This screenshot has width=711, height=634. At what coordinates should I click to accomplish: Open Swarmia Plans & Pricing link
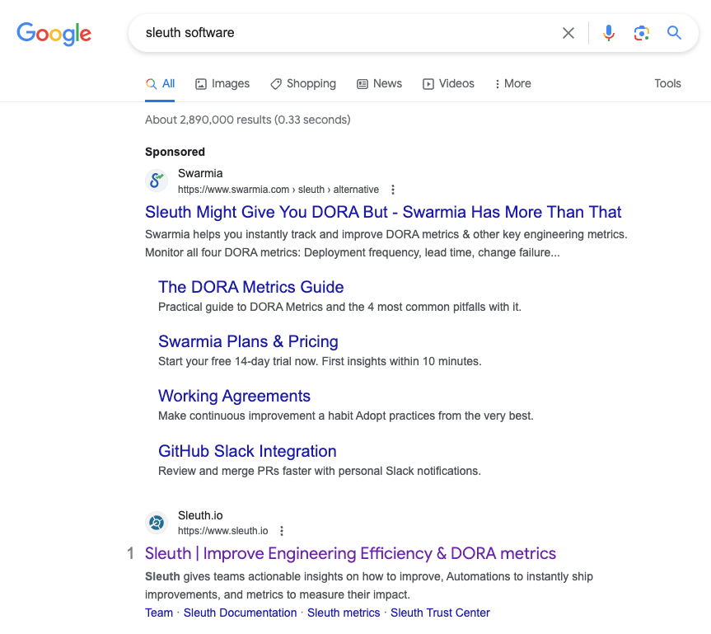pyautogui.click(x=248, y=341)
